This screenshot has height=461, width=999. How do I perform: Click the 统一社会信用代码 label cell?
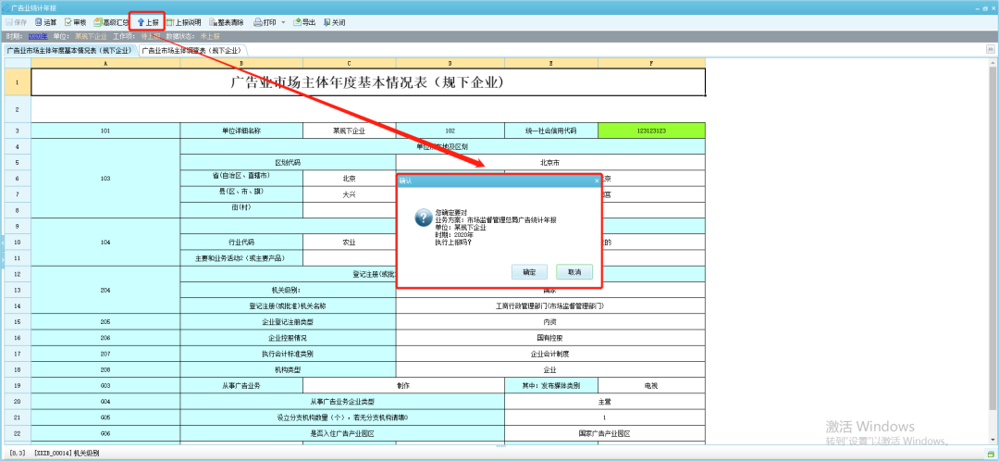(551, 131)
